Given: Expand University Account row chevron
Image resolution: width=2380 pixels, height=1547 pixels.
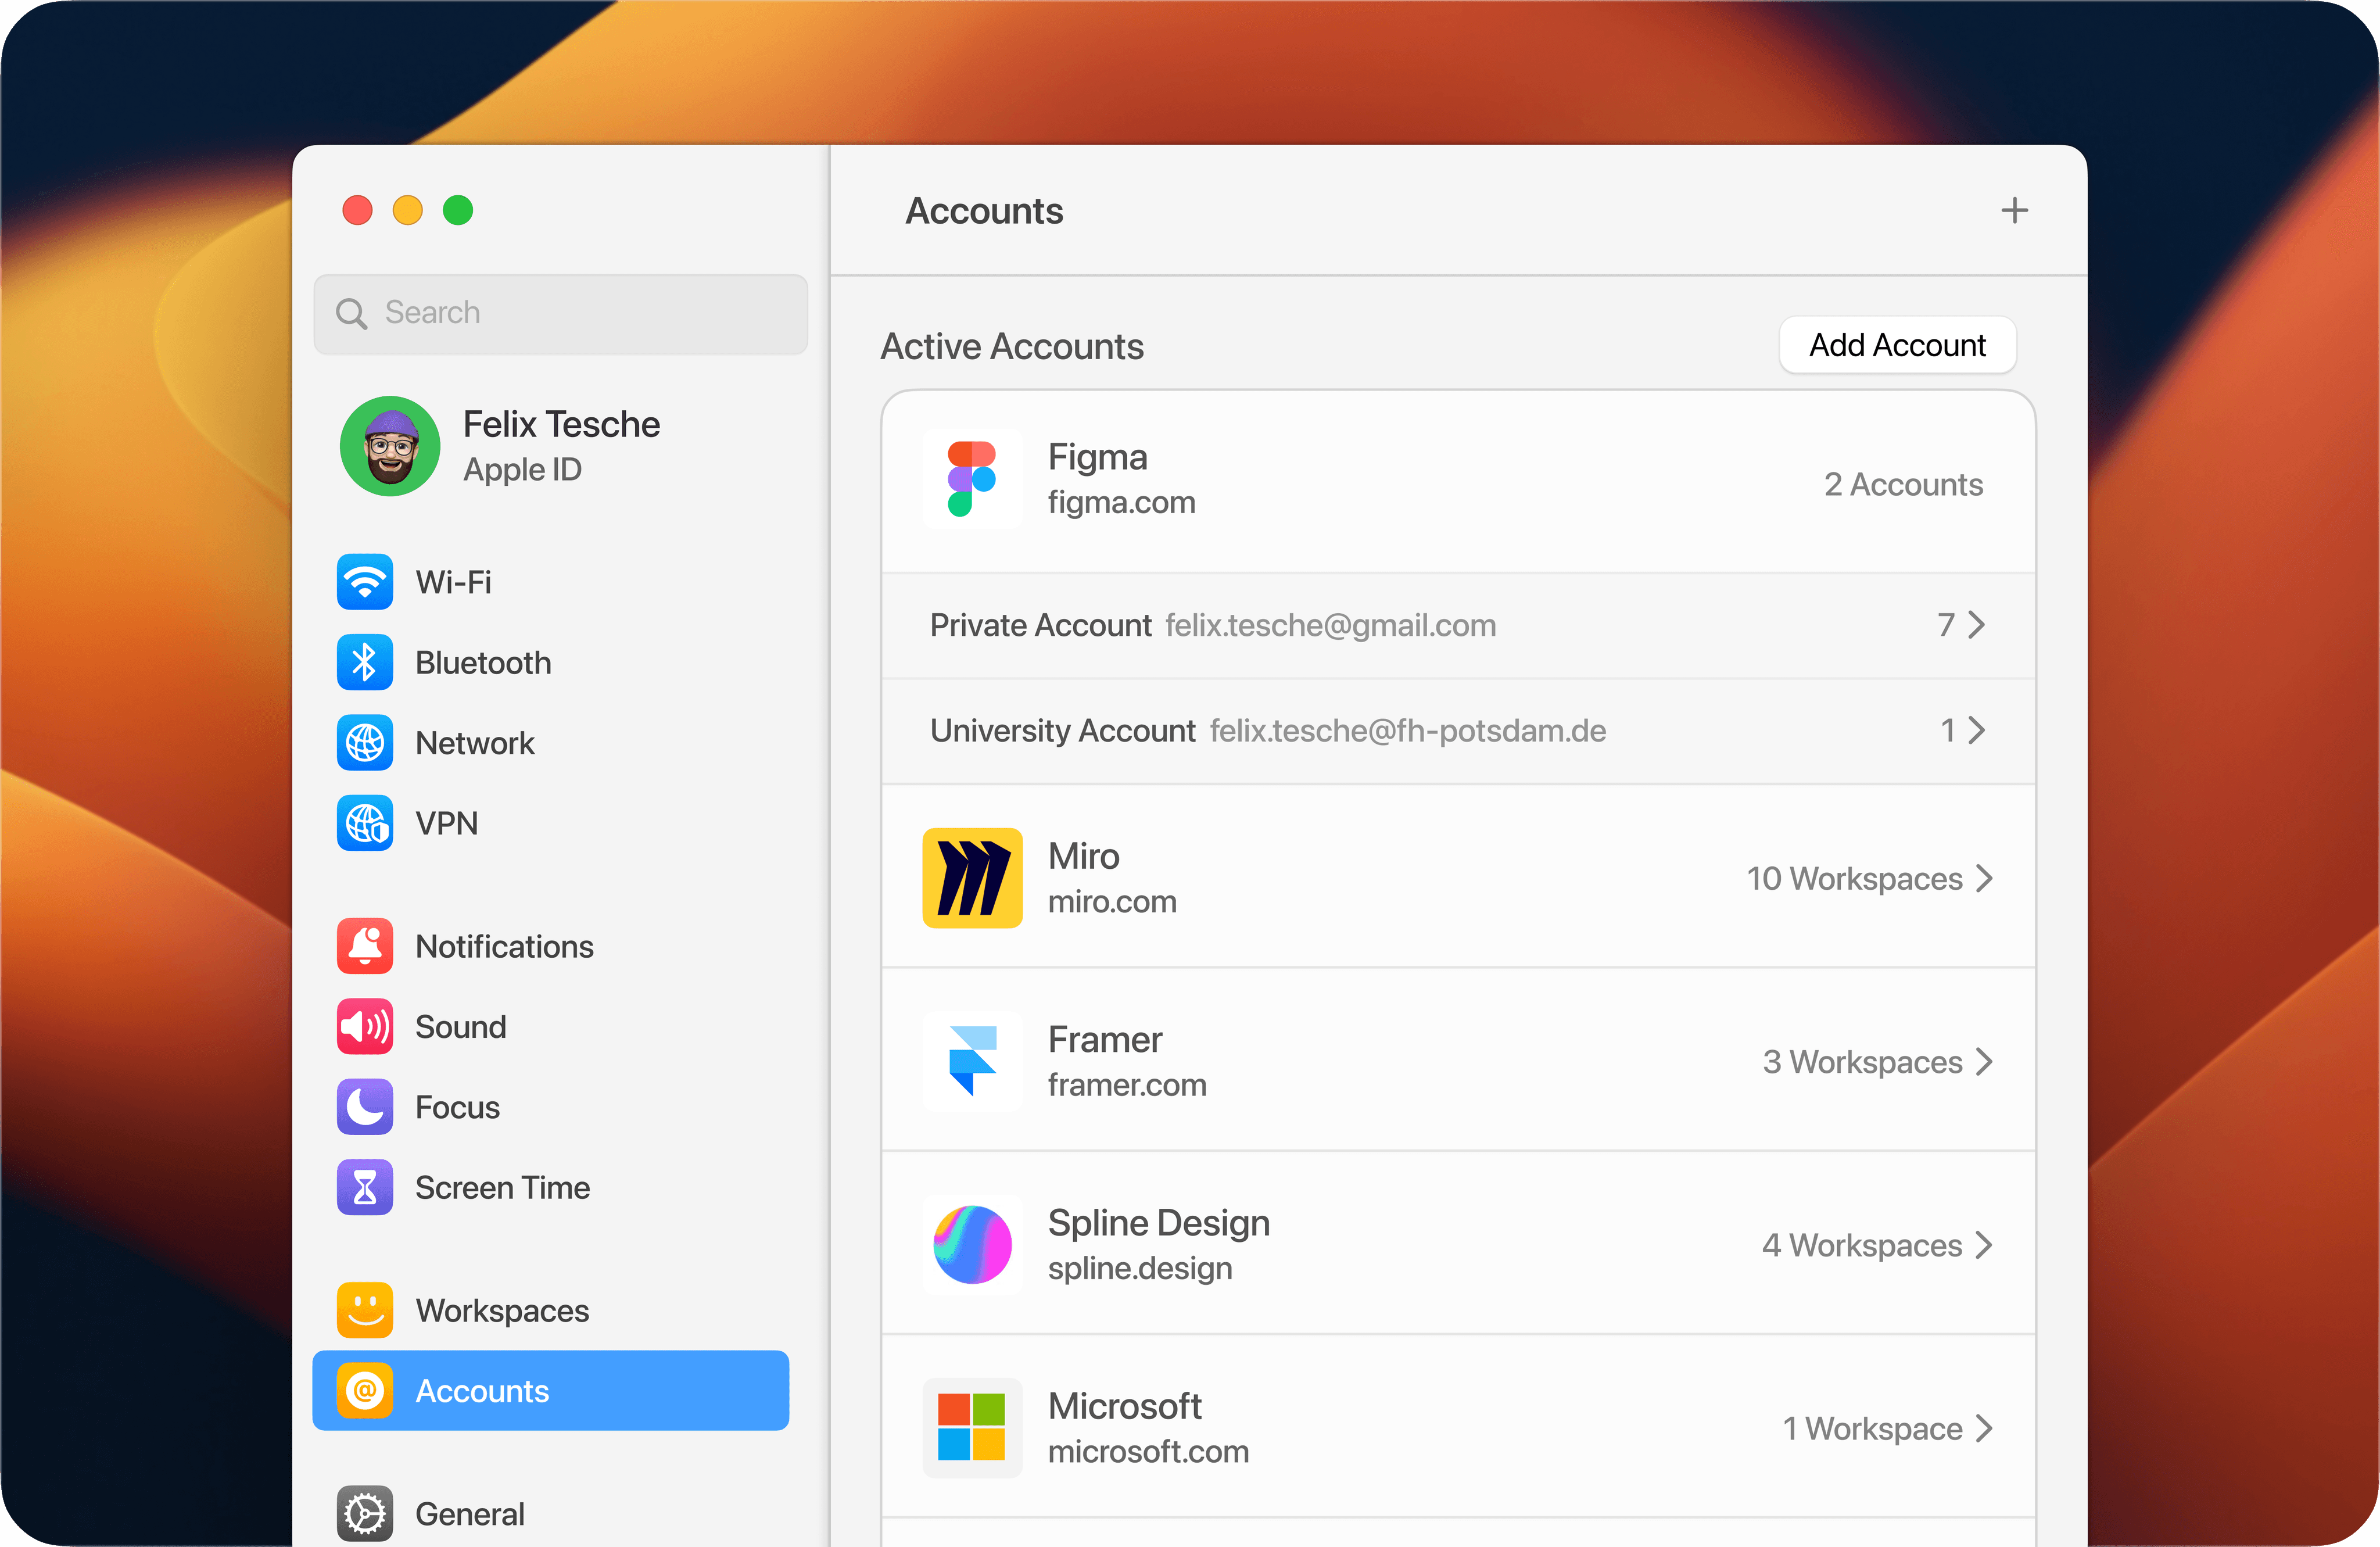Looking at the screenshot, I should [1976, 730].
